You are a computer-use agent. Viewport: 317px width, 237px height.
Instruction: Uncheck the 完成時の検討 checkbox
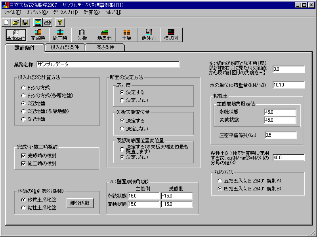(23, 155)
